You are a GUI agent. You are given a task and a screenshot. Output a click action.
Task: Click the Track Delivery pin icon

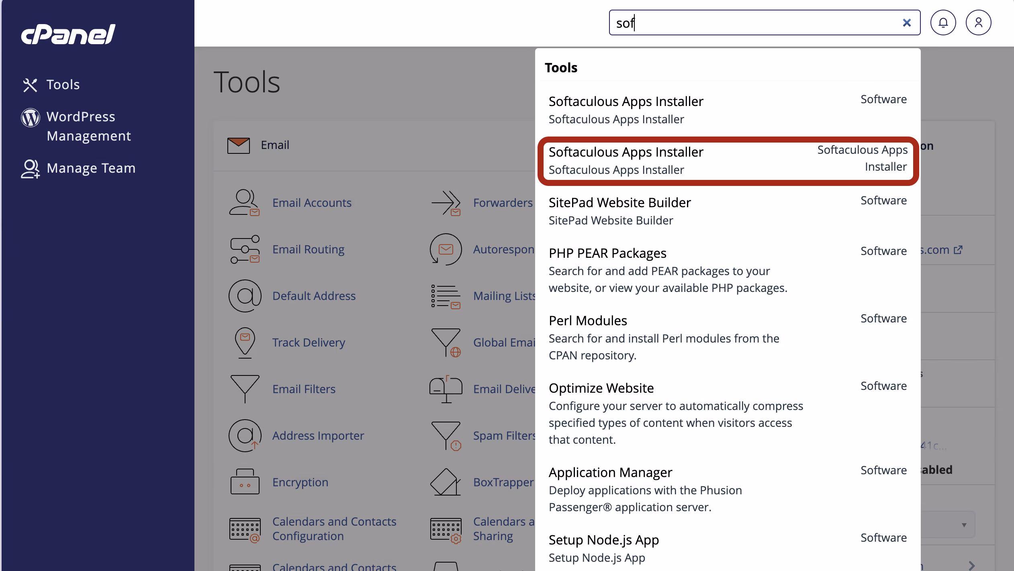(x=245, y=343)
